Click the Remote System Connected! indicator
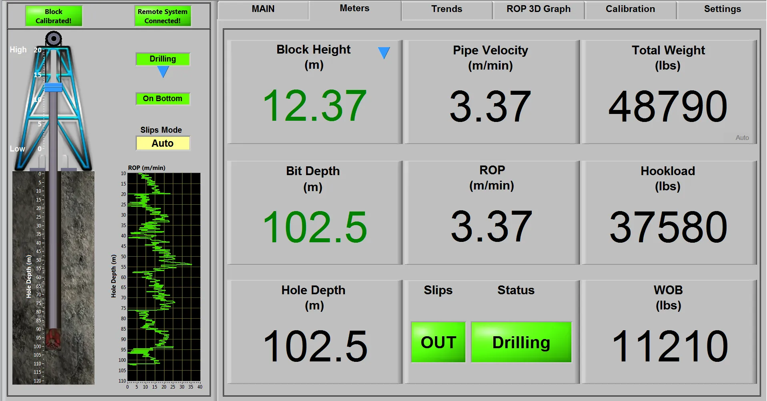This screenshot has width=767, height=401. tap(162, 16)
